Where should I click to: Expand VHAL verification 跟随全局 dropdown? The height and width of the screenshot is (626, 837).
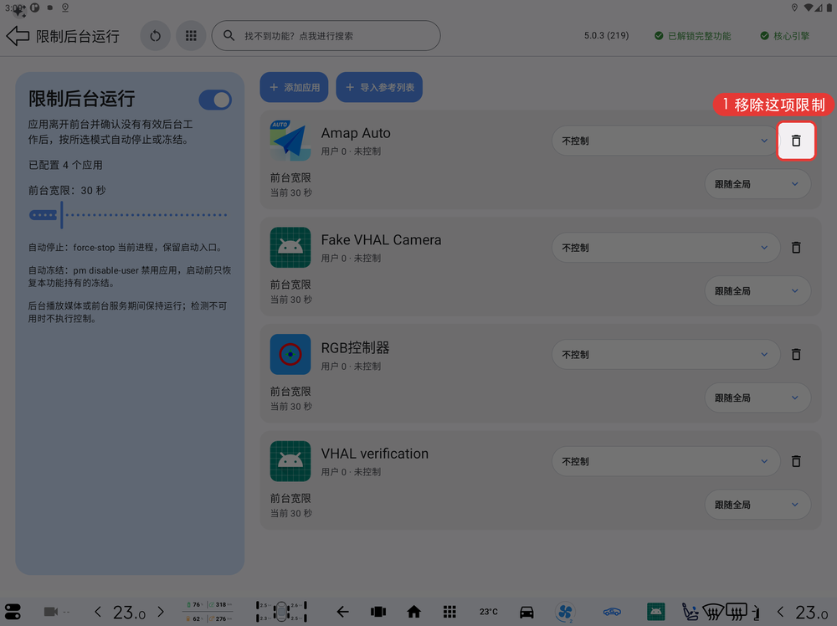(757, 505)
